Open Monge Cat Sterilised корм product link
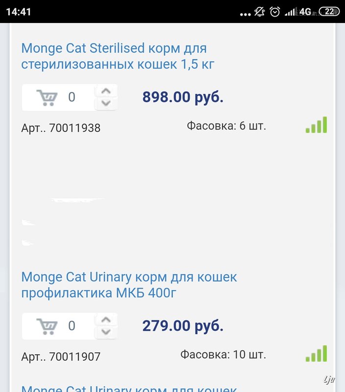345x392 pixels. pos(118,56)
